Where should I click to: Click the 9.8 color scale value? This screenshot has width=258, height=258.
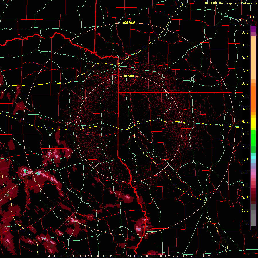coord(245,32)
